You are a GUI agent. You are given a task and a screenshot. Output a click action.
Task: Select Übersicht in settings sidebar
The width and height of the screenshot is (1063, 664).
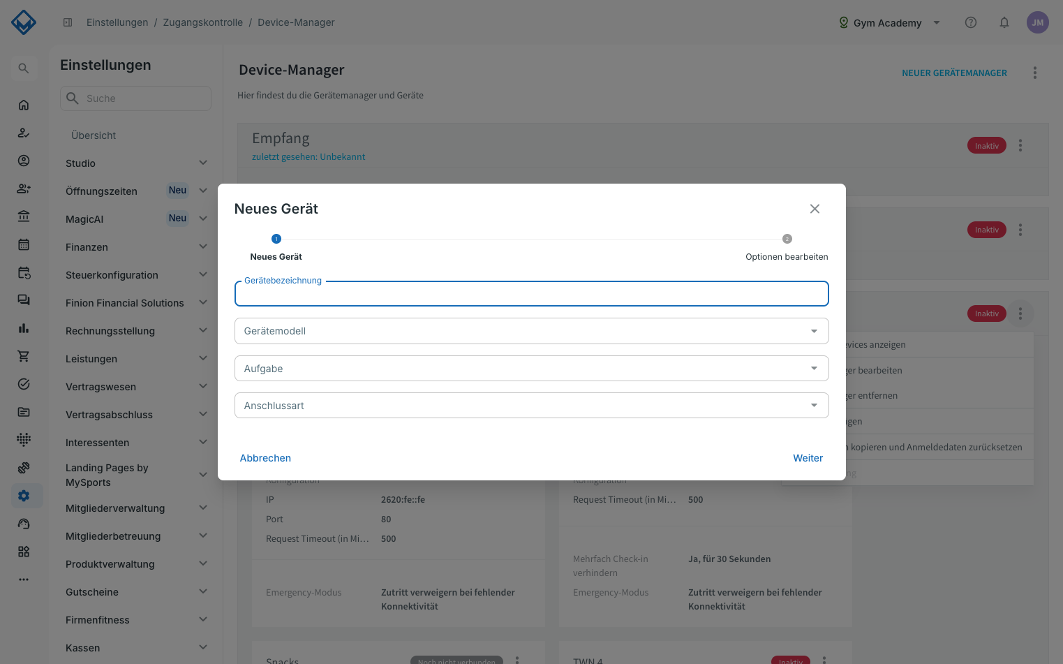tap(94, 135)
